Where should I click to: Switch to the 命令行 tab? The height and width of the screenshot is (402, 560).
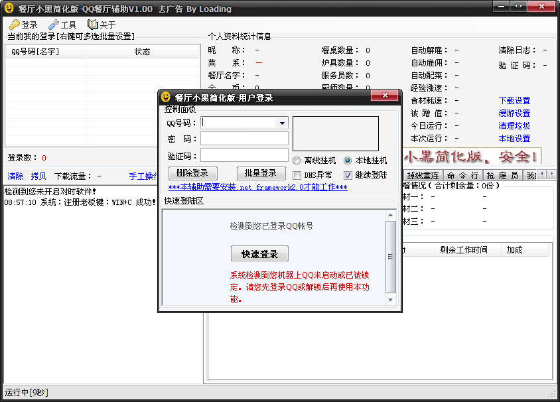click(463, 175)
